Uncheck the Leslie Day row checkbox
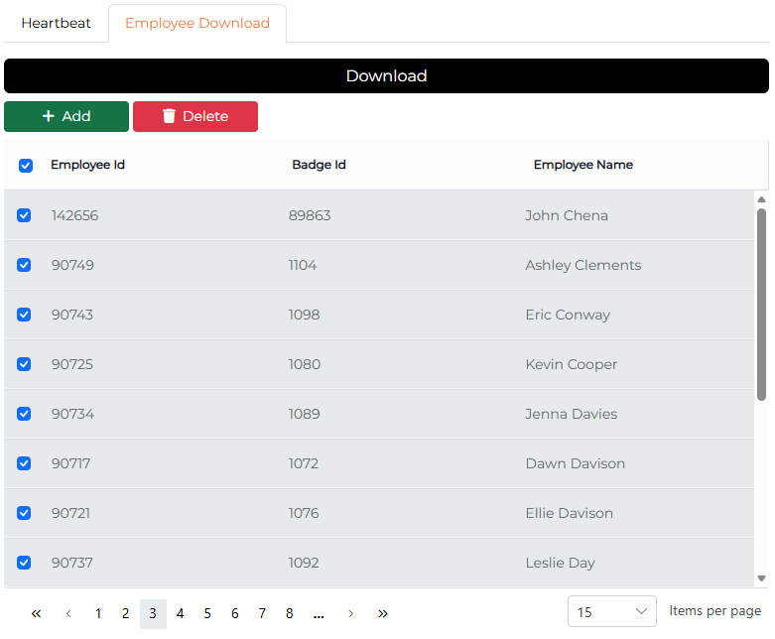This screenshot has height=639, width=775. click(x=24, y=563)
